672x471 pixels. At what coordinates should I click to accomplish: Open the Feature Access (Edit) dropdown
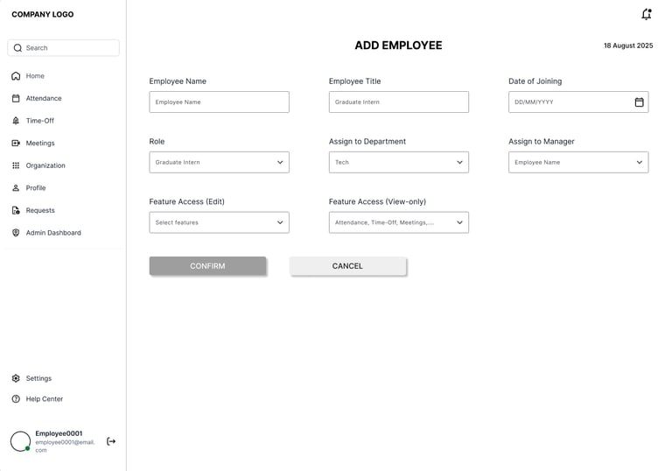[x=219, y=222]
